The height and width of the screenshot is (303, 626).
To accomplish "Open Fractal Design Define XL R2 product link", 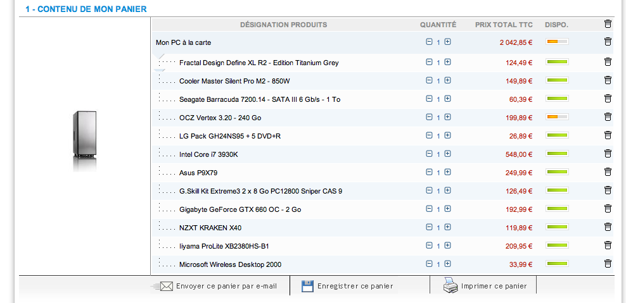I will click(x=259, y=63).
